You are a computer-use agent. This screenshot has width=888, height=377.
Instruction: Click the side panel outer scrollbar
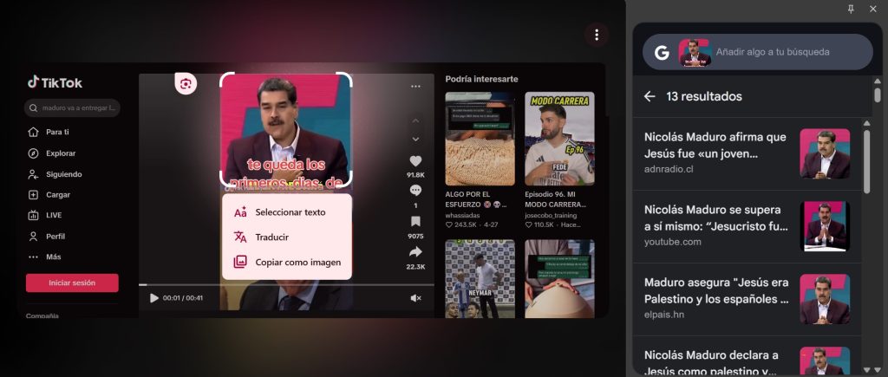click(878, 94)
